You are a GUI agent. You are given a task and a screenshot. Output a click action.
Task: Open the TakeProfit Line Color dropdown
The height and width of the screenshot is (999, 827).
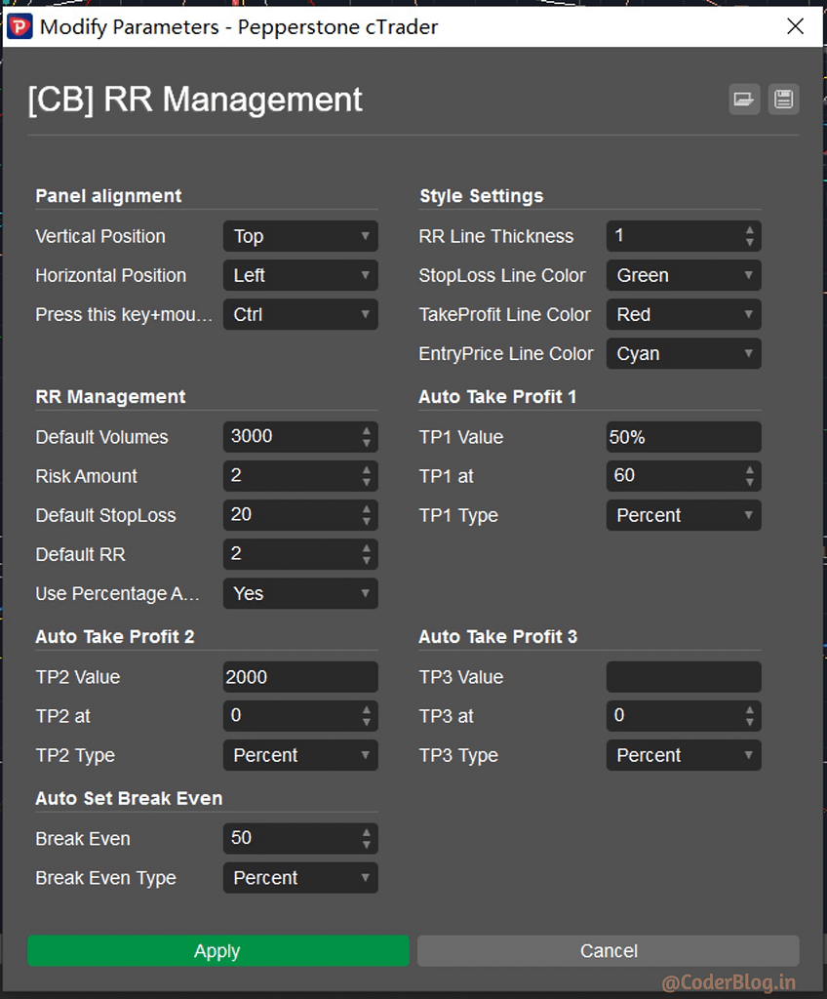tap(684, 314)
